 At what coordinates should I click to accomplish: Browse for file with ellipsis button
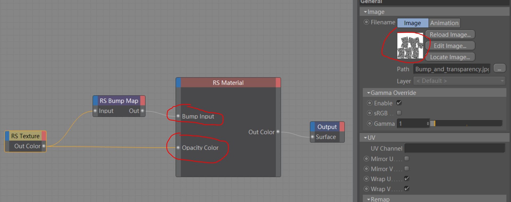coord(500,69)
